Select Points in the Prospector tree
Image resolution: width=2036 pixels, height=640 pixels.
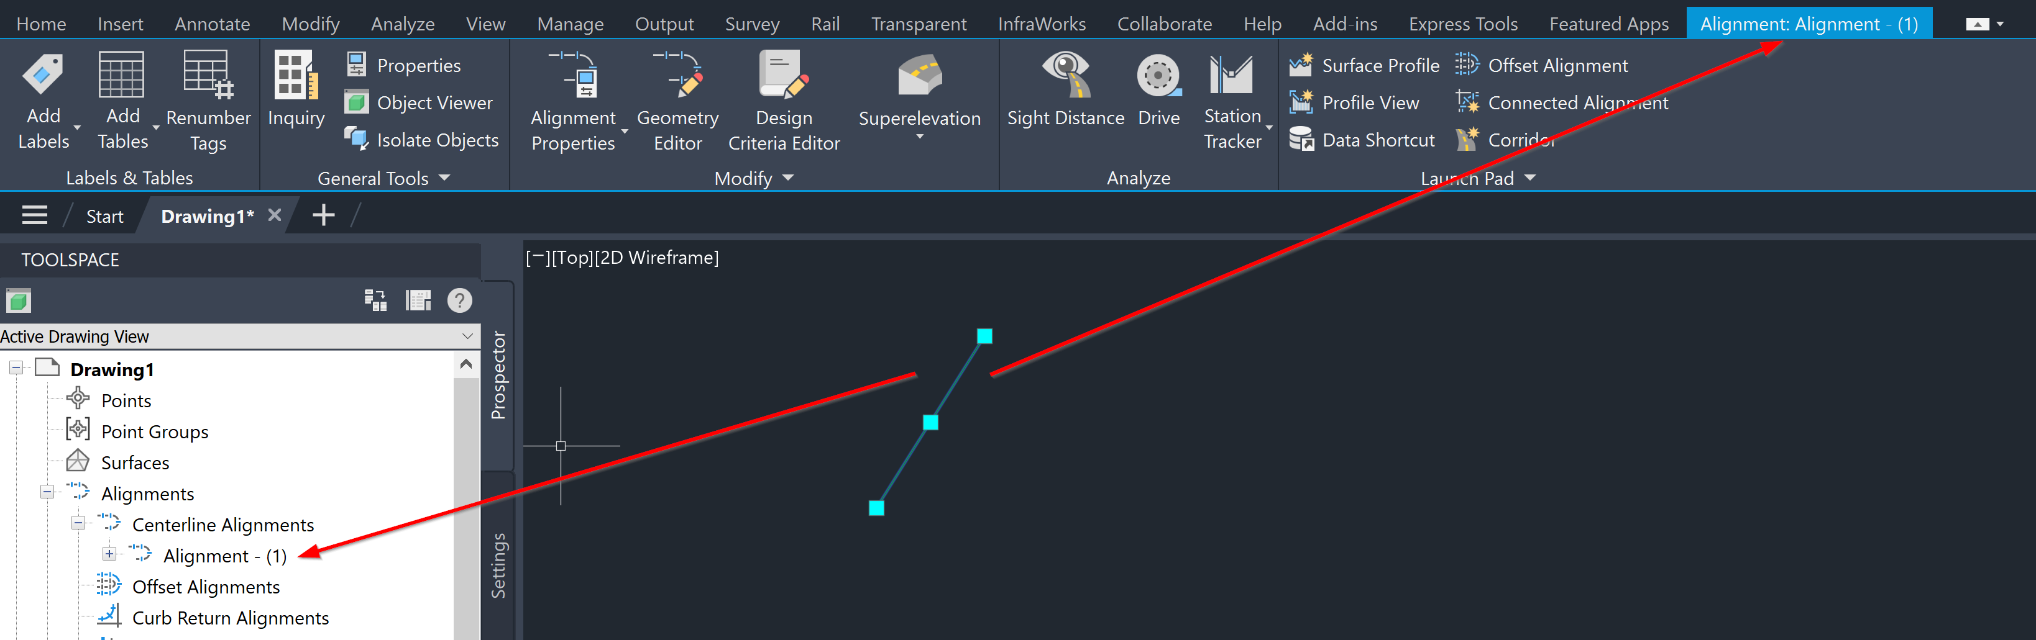click(126, 400)
